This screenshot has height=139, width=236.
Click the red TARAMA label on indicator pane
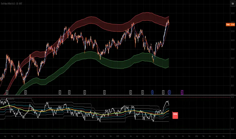click(175, 115)
